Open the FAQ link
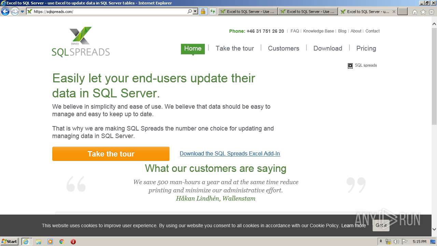 click(295, 31)
